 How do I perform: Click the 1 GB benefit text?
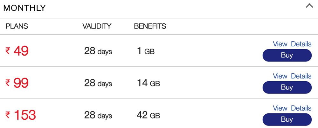[x=146, y=51]
